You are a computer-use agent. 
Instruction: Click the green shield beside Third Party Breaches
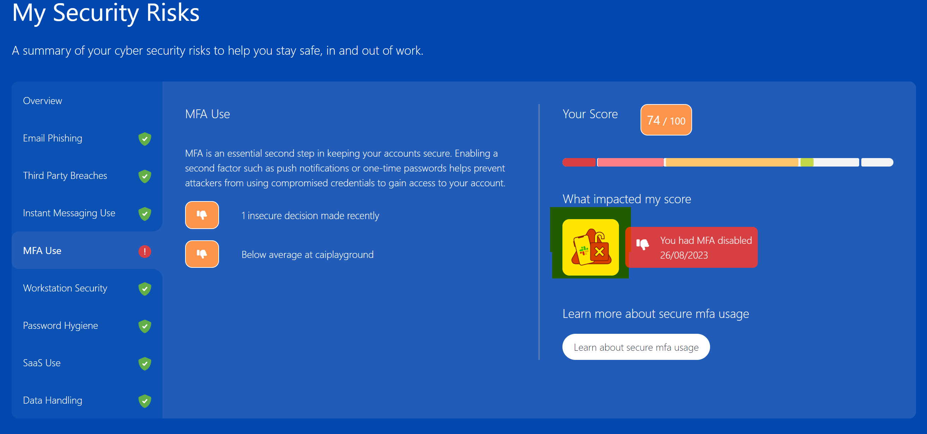[x=144, y=176]
